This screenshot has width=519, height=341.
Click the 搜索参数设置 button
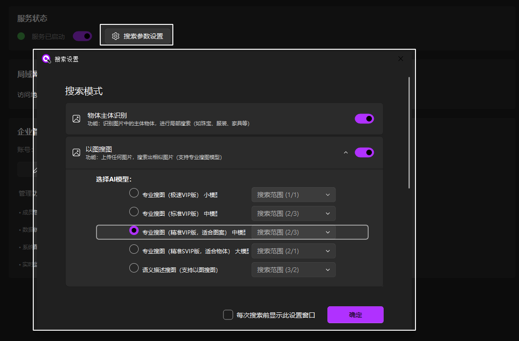(136, 36)
